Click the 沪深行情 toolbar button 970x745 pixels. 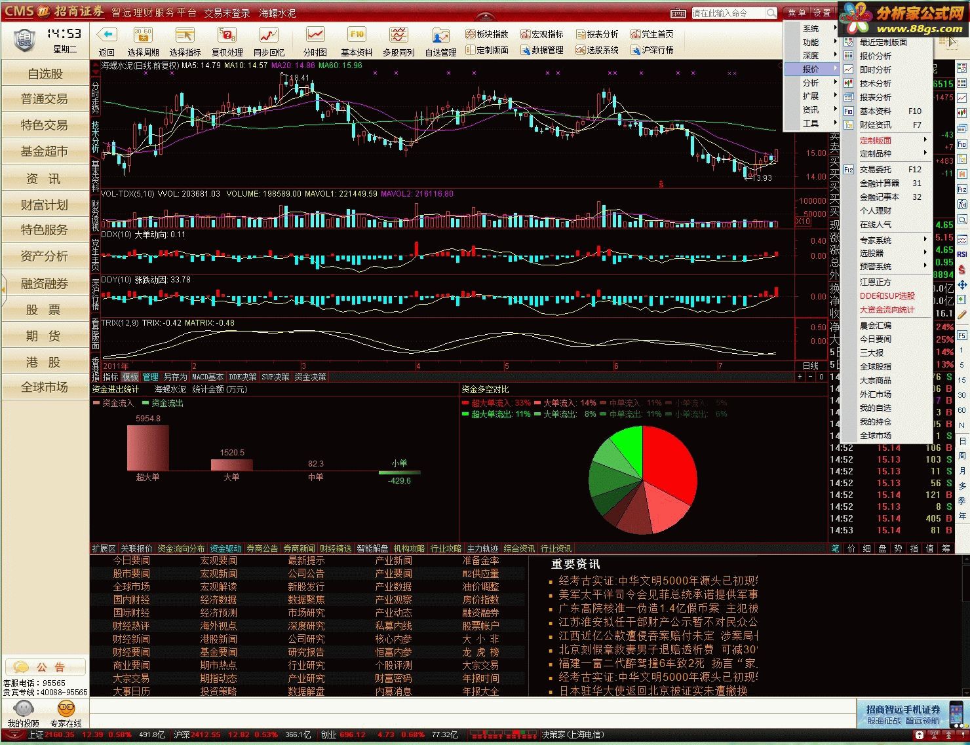point(652,50)
